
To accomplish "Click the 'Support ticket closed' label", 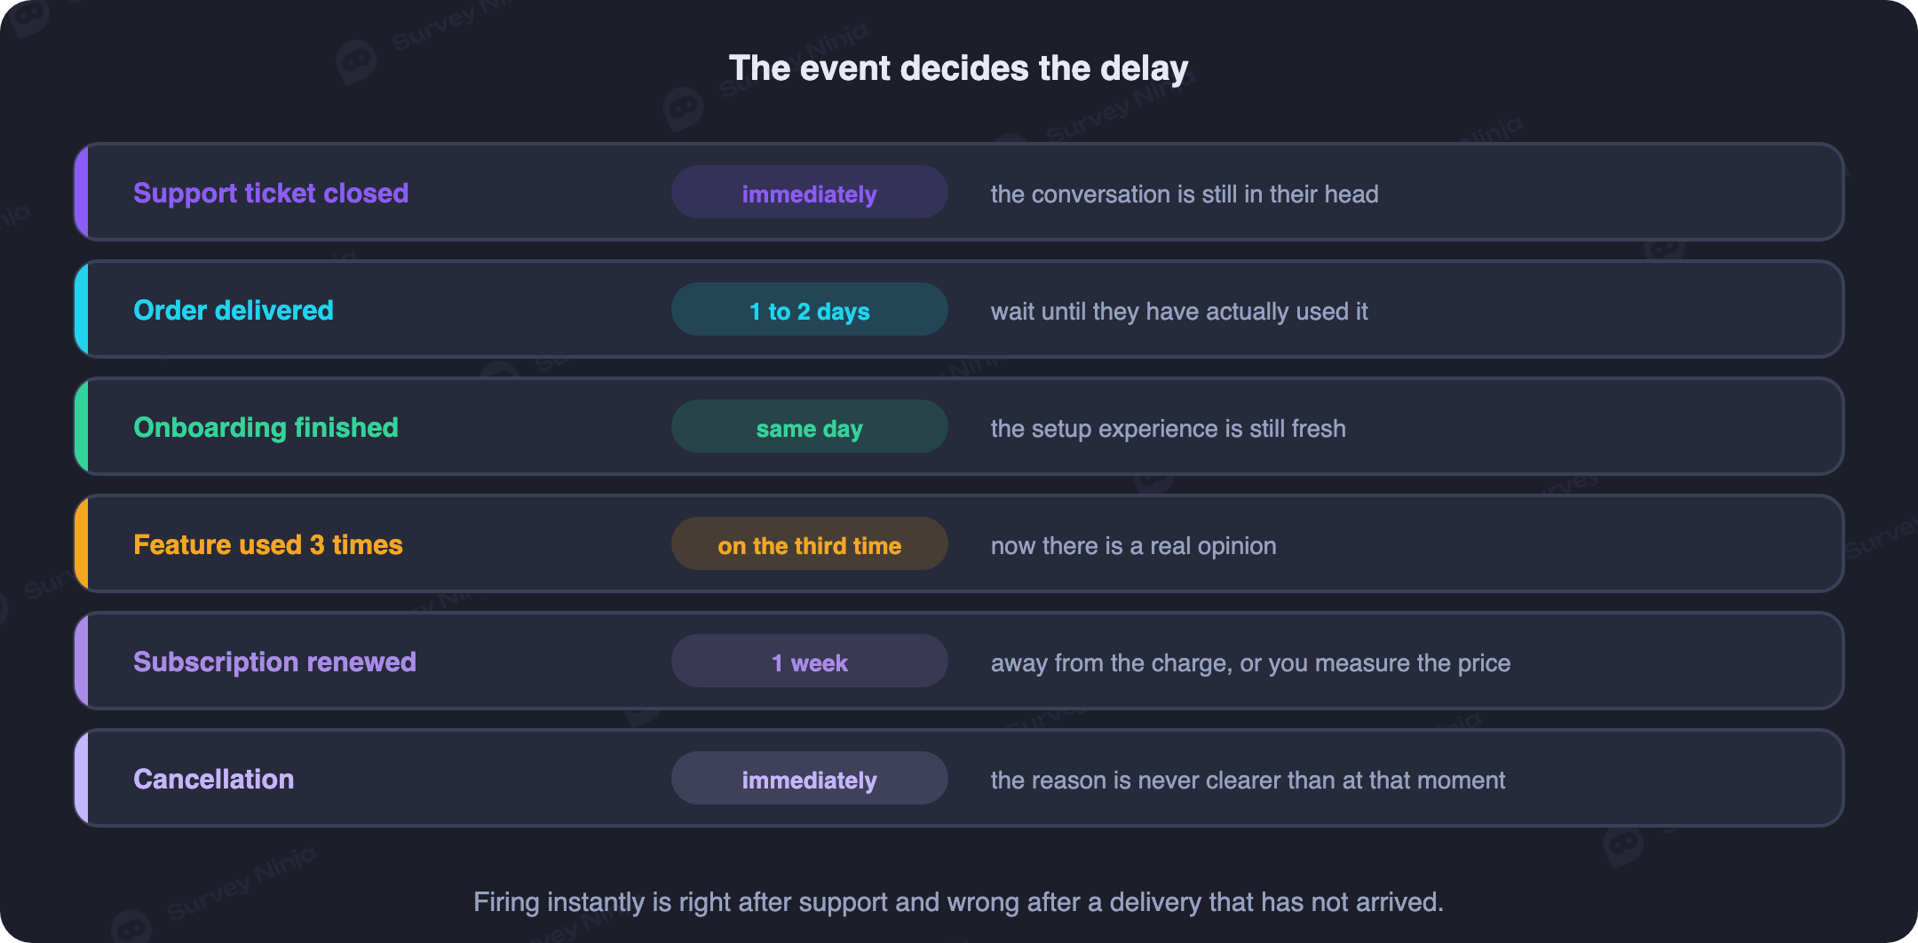I will pyautogui.click(x=271, y=193).
